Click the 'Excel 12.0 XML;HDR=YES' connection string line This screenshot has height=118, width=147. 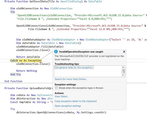(x=79, y=29)
